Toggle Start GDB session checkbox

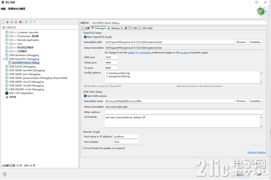point(85,96)
